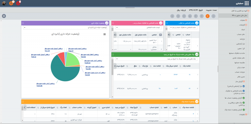
Task: Open the orange bell notifications
Action: 11,3
